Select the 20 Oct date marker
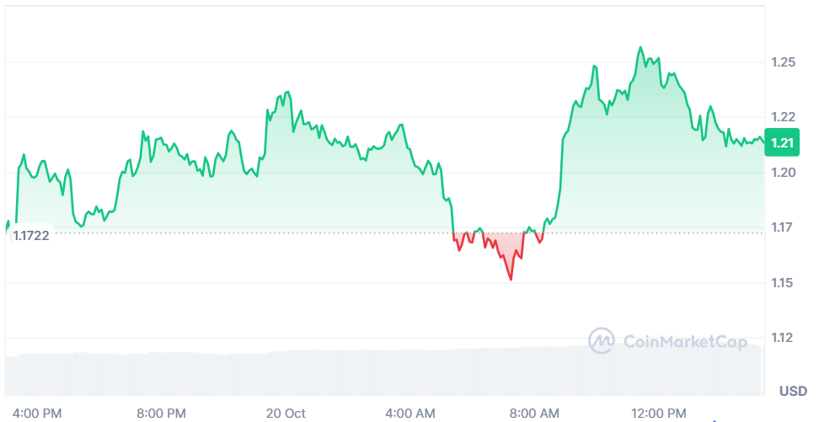The height and width of the screenshot is (422, 819). [x=285, y=413]
